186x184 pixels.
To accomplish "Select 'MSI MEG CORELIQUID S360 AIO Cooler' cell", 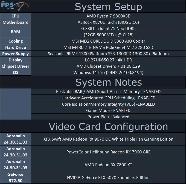I will (108, 41).
